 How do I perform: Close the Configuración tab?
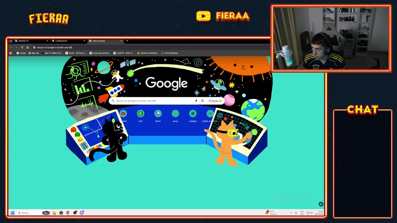pos(84,41)
